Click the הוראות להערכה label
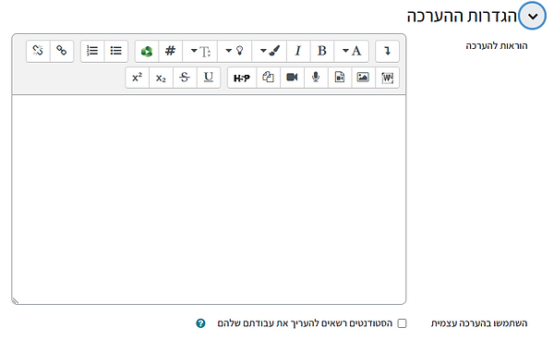Screen dimensions: 554x340 (x=497, y=46)
